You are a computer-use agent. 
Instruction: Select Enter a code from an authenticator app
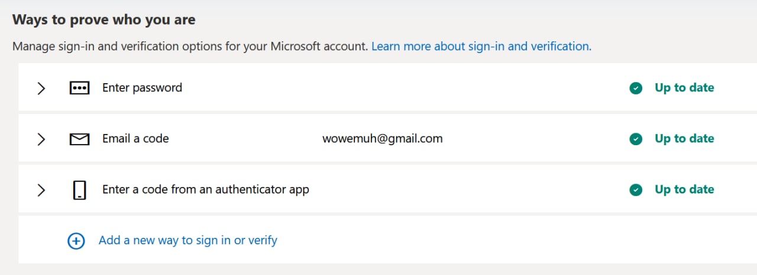206,189
